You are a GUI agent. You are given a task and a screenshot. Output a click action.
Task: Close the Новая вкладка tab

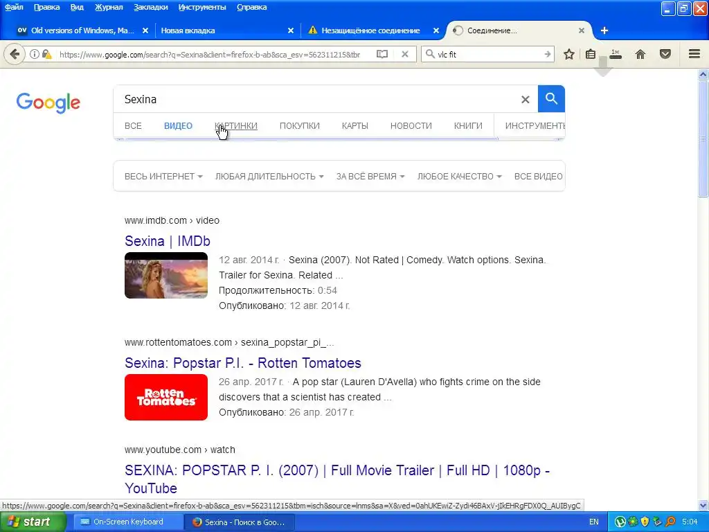[x=291, y=30]
